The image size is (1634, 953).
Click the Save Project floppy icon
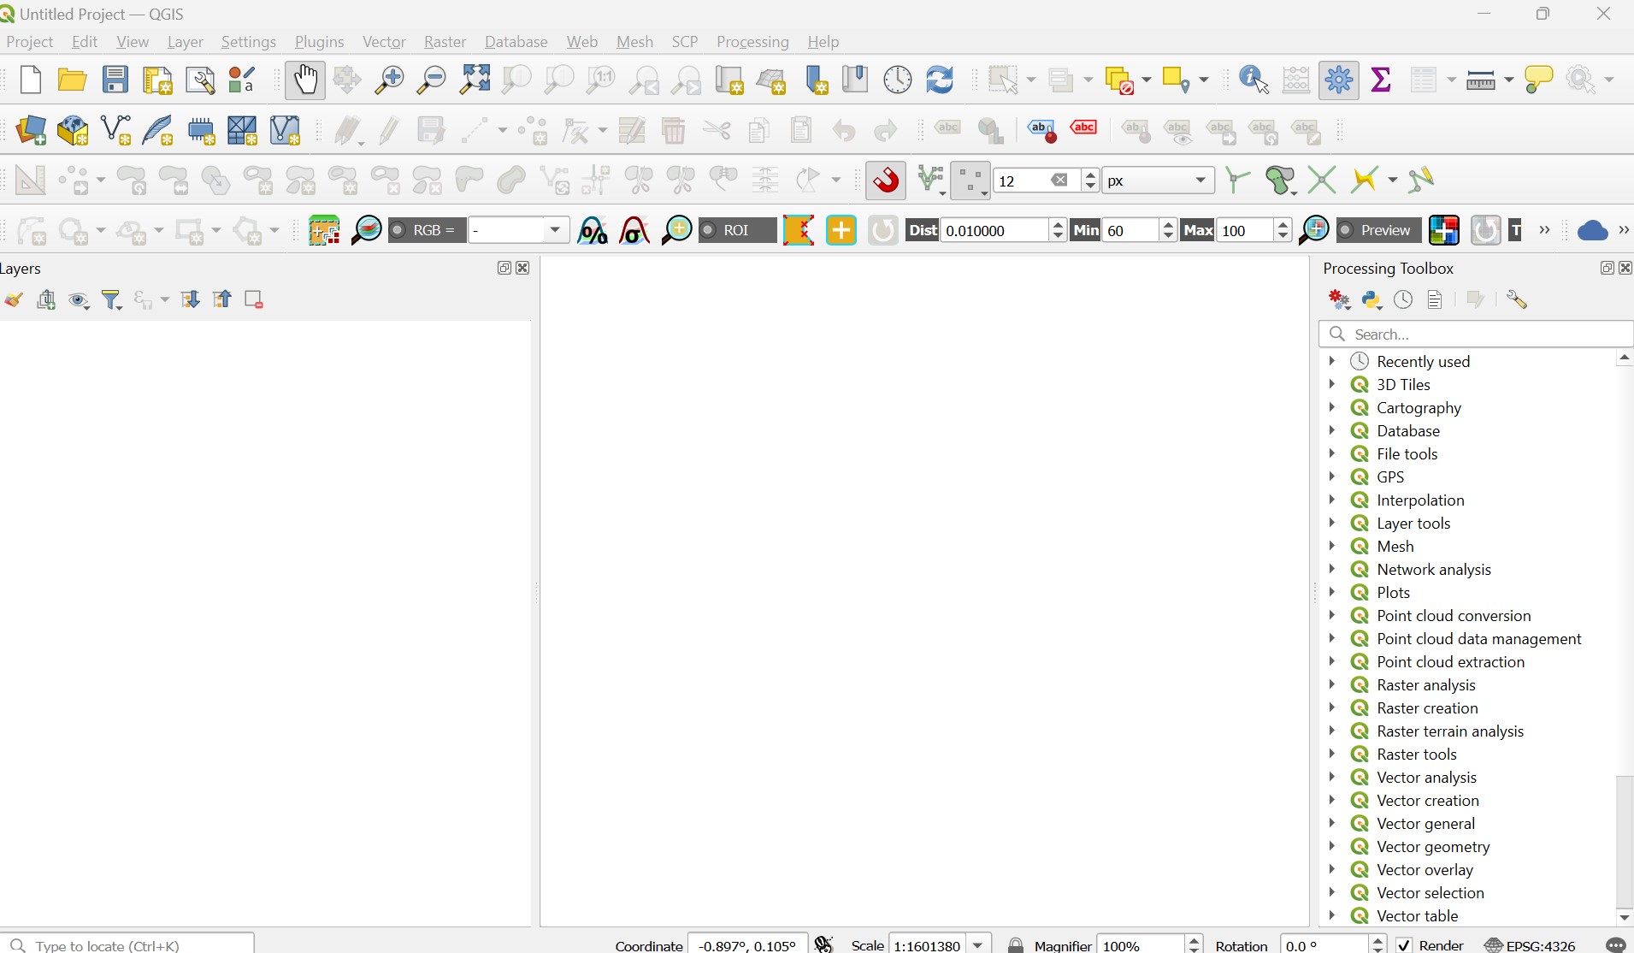click(x=115, y=80)
